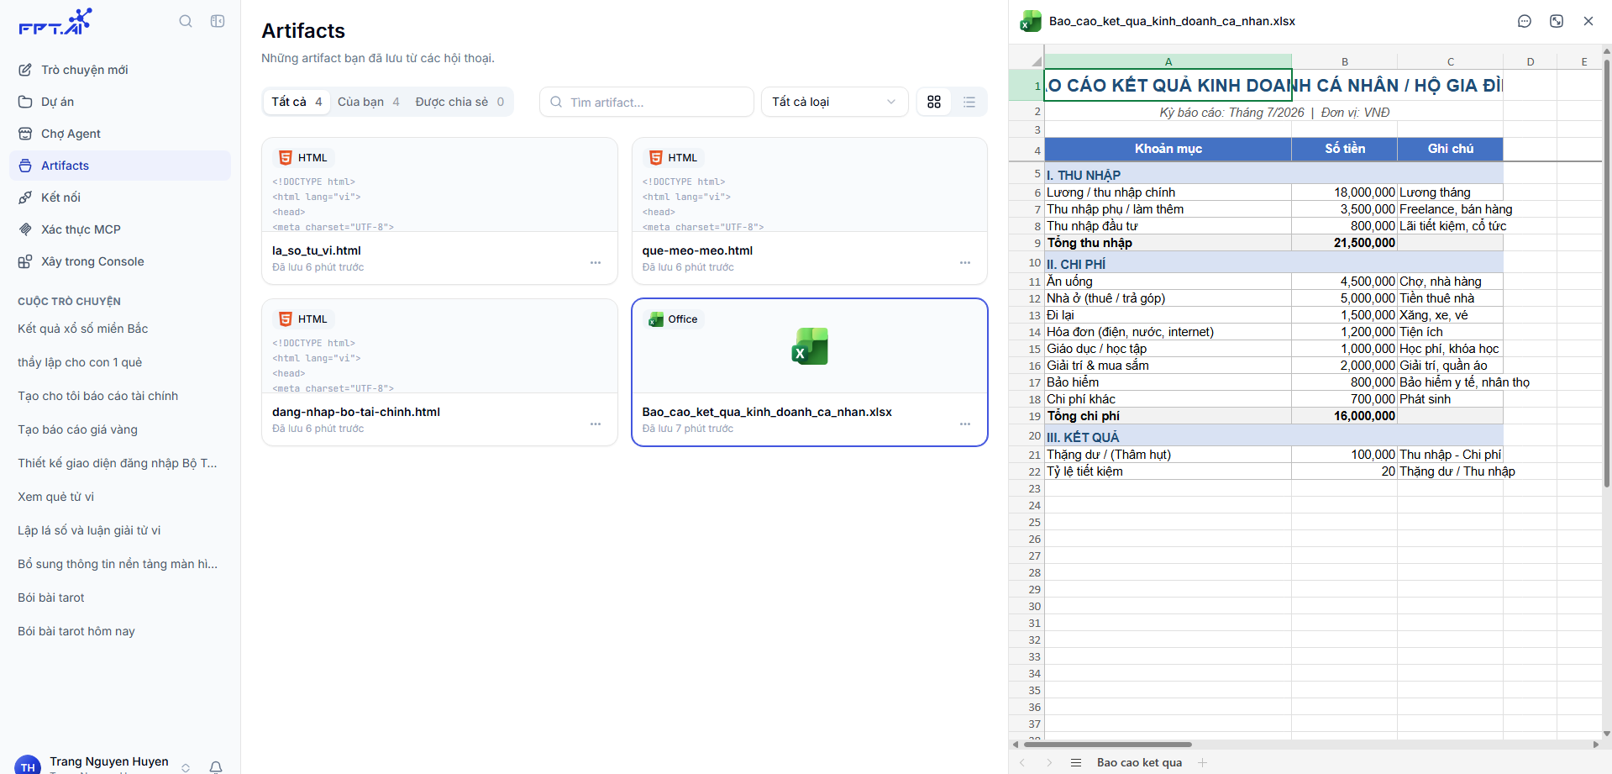This screenshot has height=774, width=1612.
Task: Switch to list view
Action: [969, 102]
